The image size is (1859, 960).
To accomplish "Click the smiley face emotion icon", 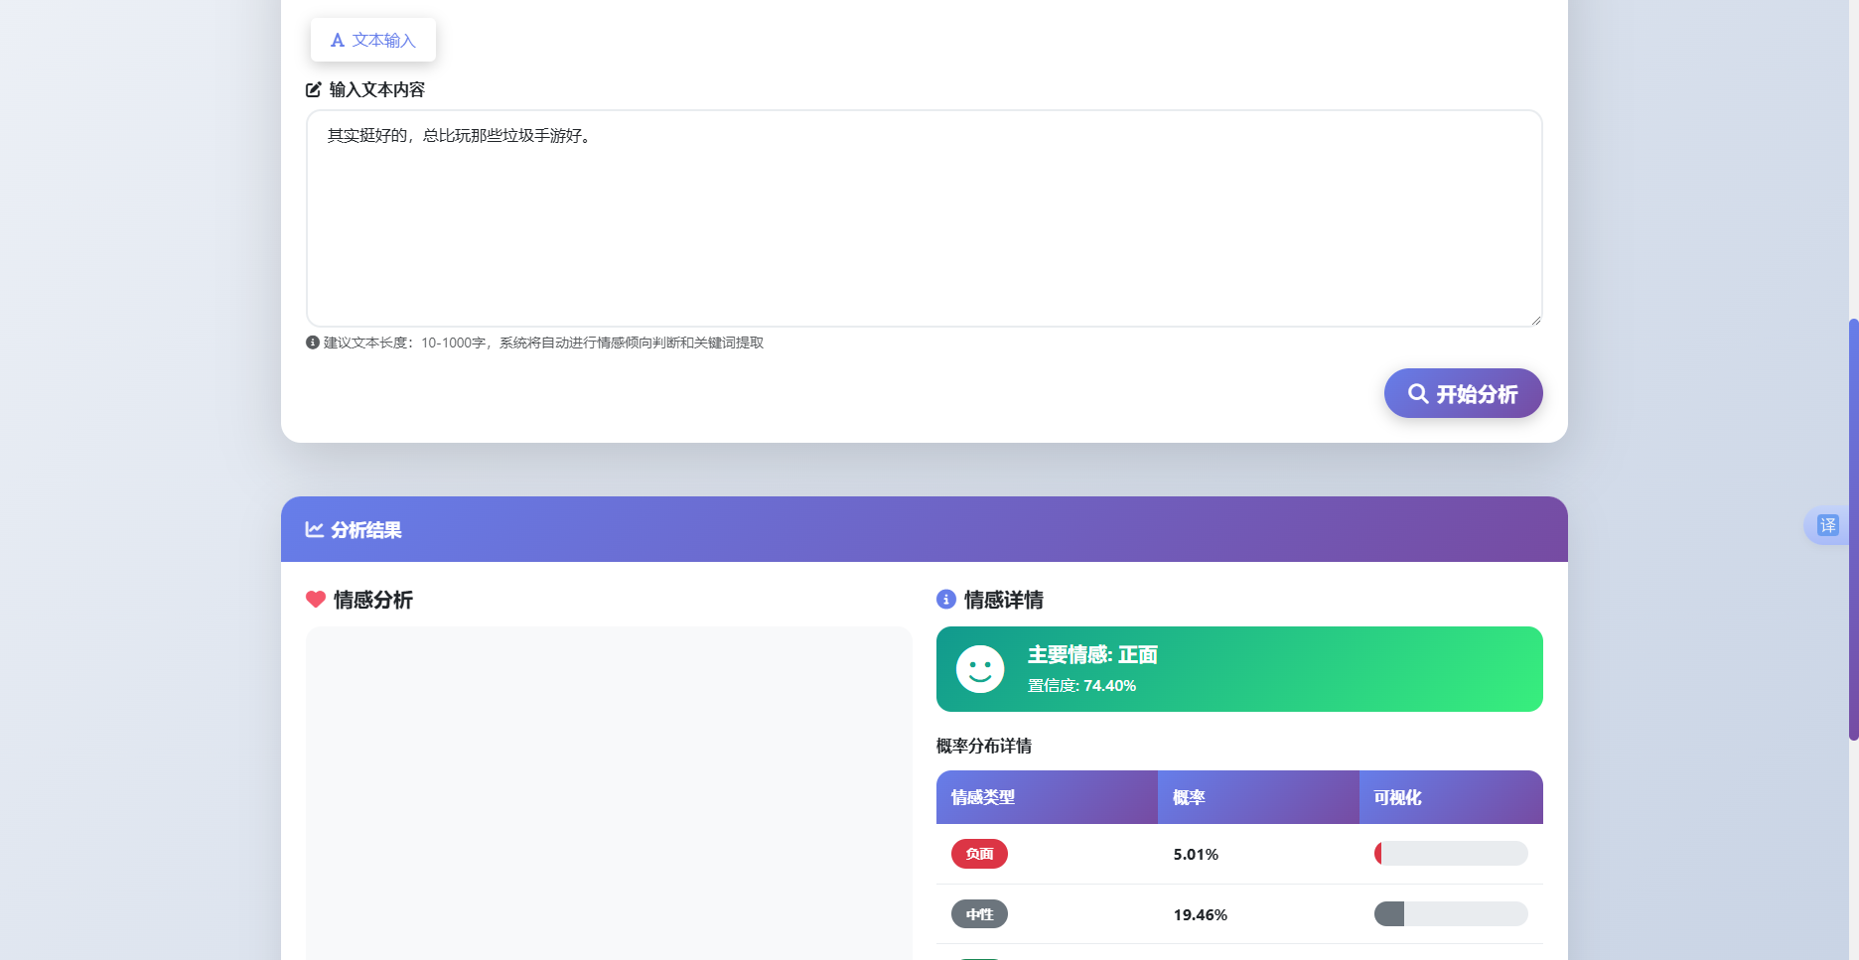I will [980, 669].
